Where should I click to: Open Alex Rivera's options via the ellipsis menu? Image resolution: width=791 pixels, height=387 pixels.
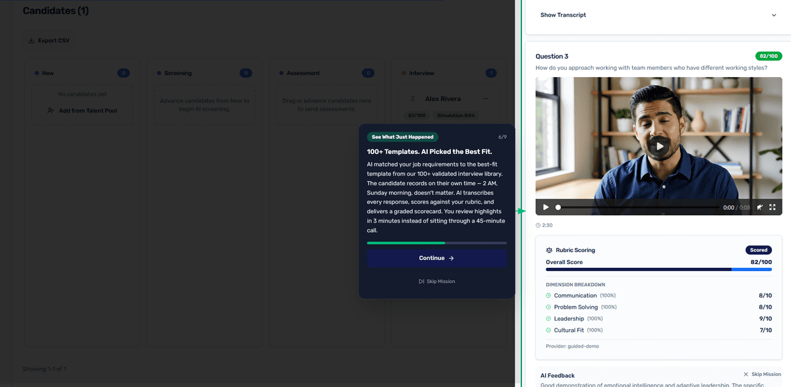(486, 98)
